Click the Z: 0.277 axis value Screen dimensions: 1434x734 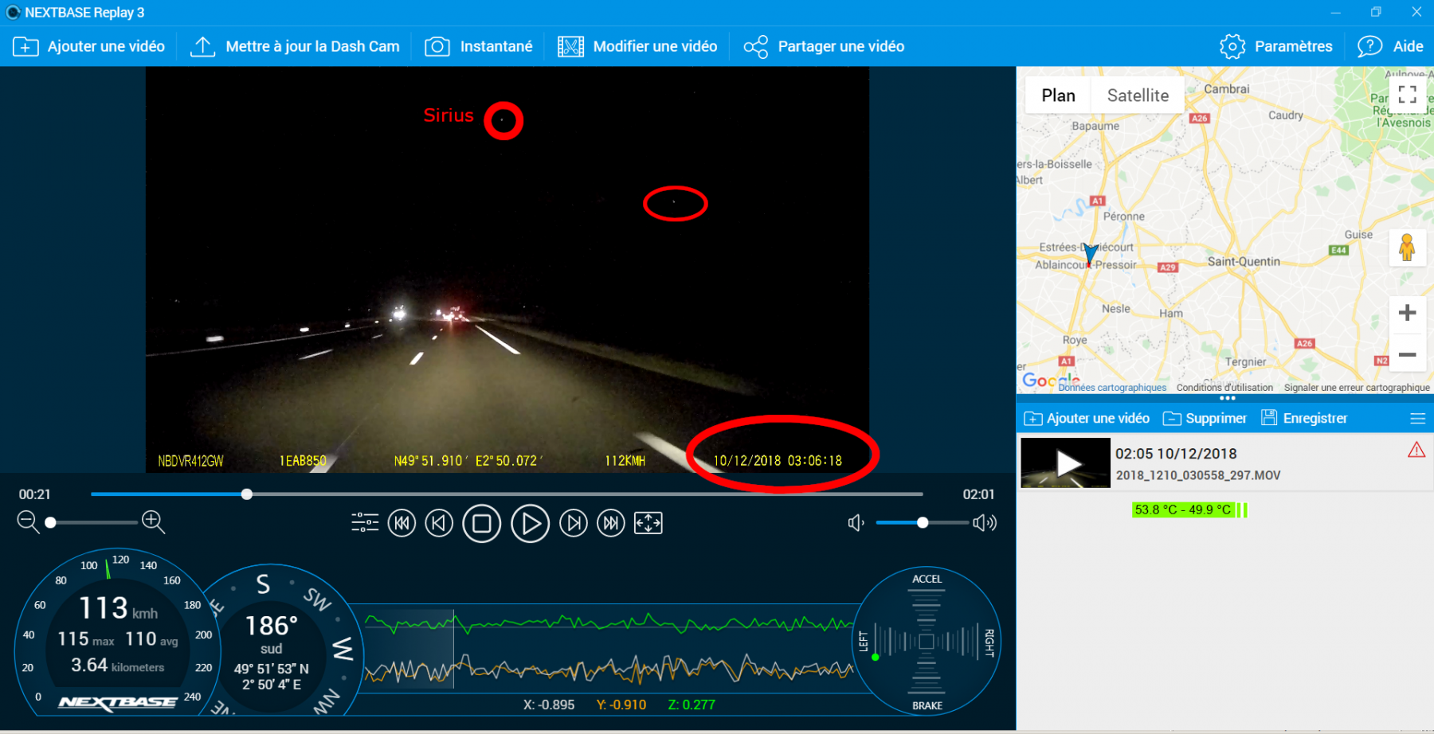point(692,705)
